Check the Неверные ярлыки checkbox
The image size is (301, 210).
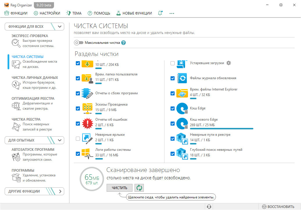click(78, 139)
